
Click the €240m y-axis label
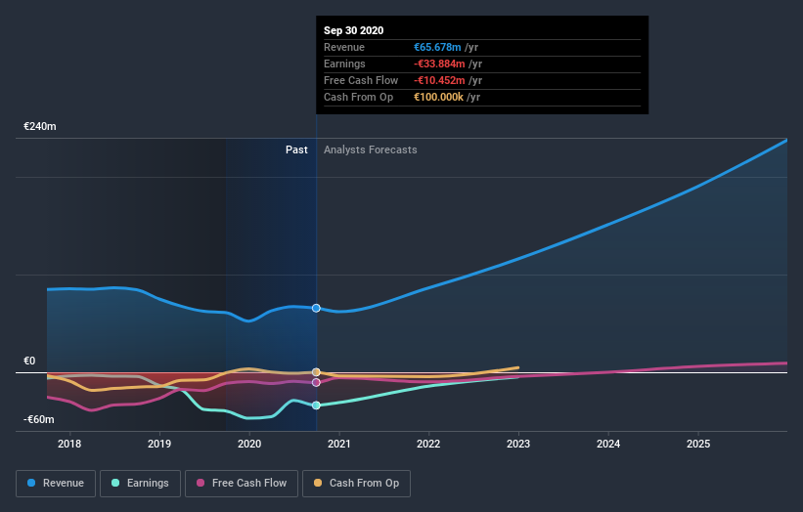[x=40, y=126]
